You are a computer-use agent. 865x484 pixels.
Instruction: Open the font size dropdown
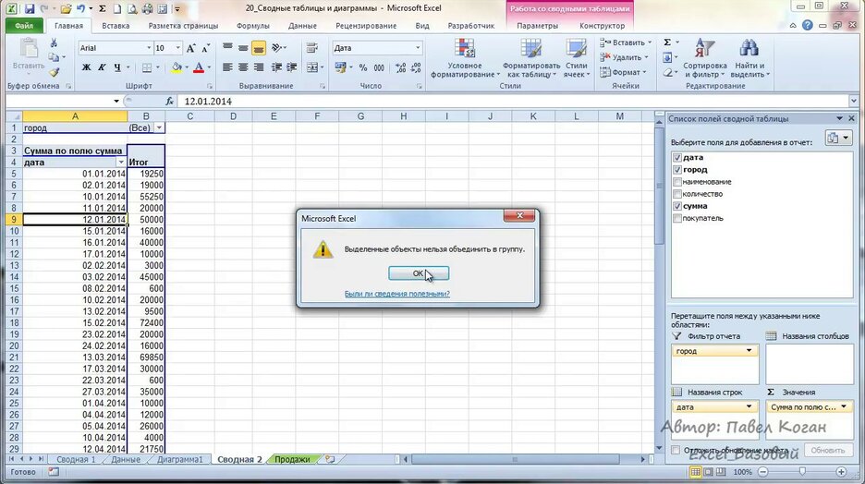click(177, 48)
